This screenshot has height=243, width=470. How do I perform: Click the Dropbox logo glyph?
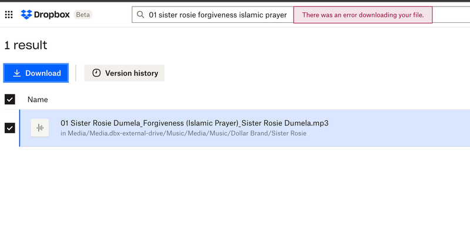[26, 15]
